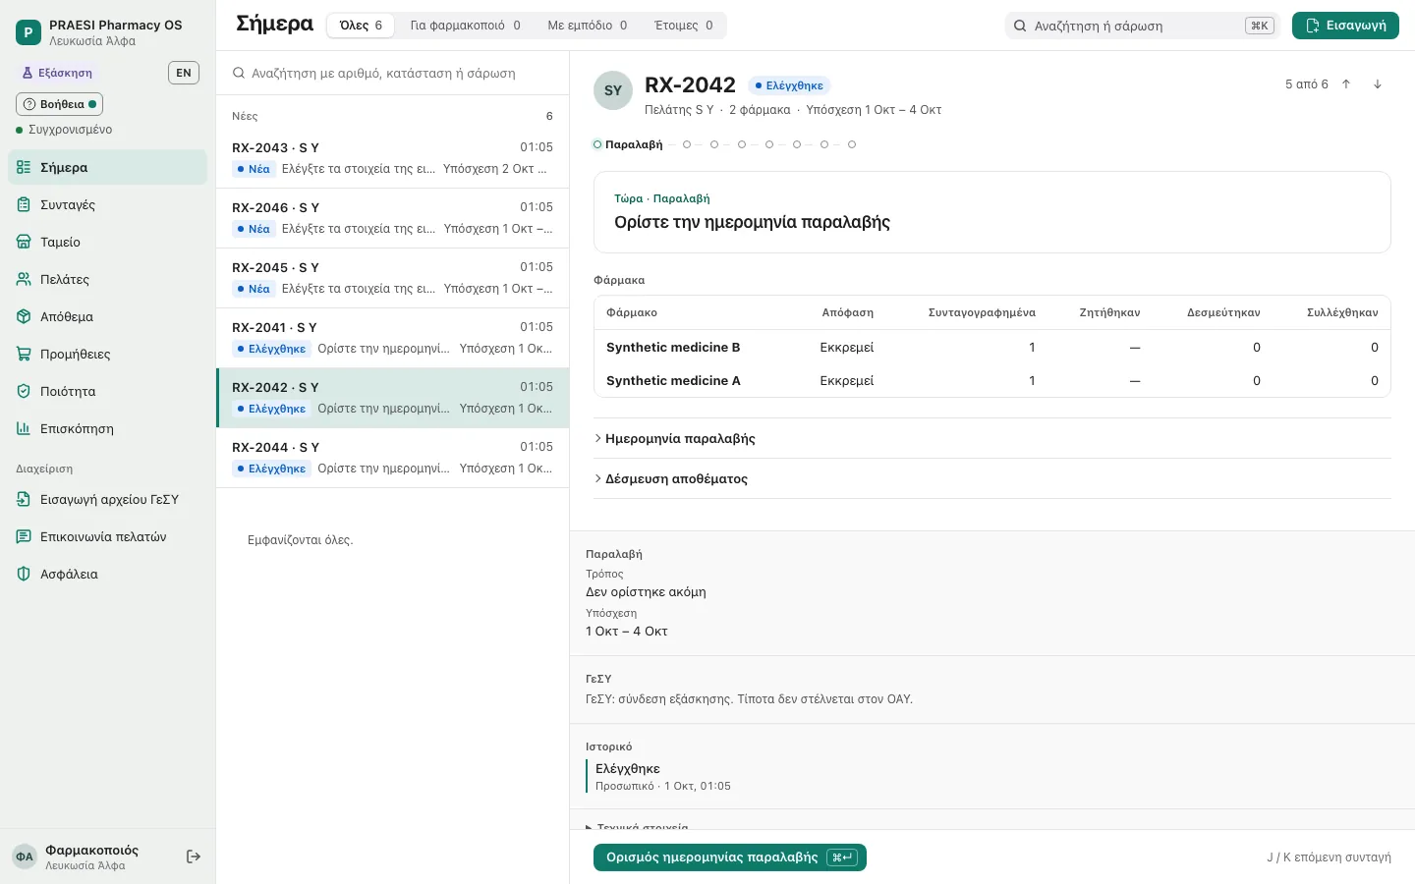Screen dimensions: 1415x884
Task: Go to previous prescription with up arrow
Action: click(x=1346, y=84)
